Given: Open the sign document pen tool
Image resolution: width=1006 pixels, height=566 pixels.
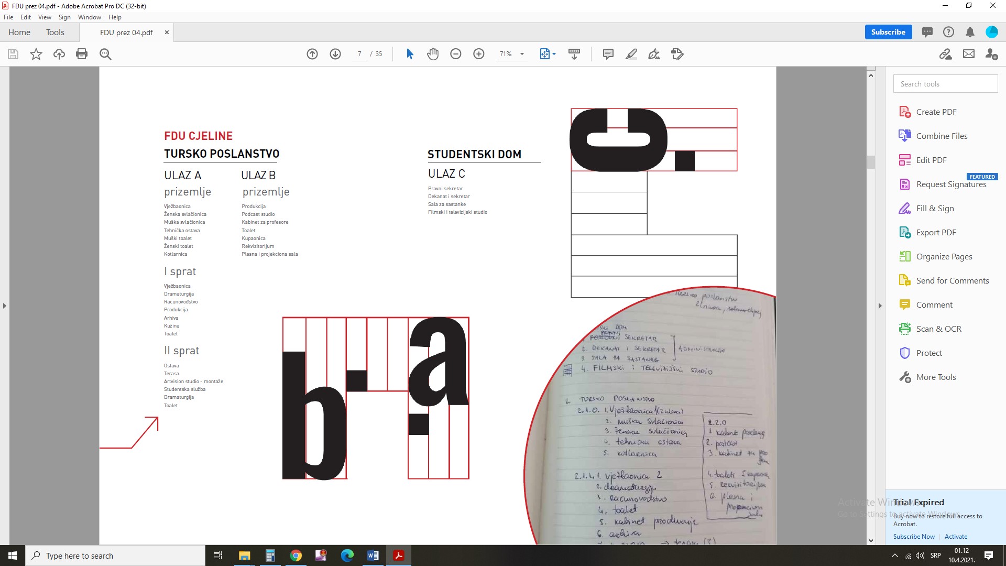Looking at the screenshot, I should pos(654,54).
